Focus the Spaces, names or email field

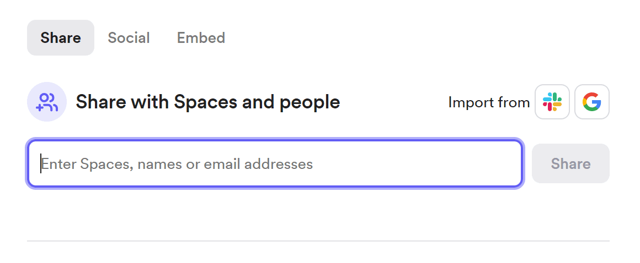point(275,164)
